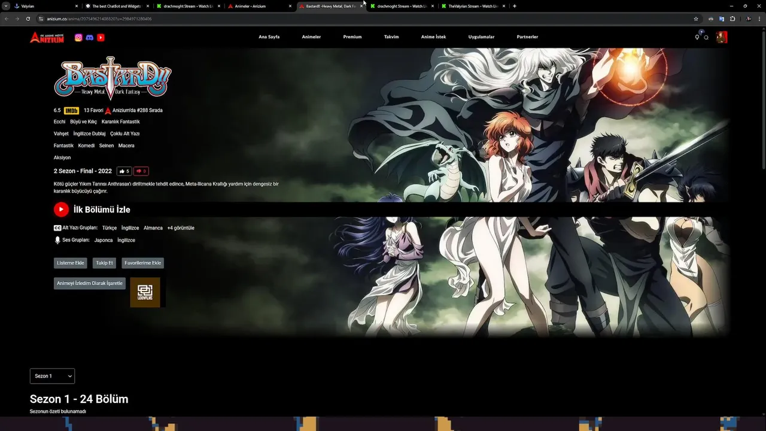Open the Google Translate extension icon
Viewport: 766px width, 431px height.
[x=722, y=19]
